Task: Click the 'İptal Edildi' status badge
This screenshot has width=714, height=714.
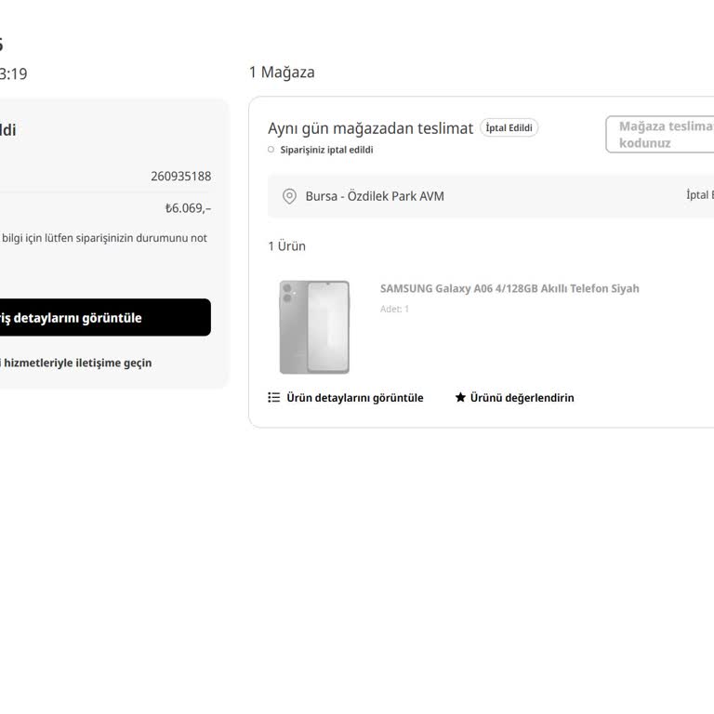Action: (509, 128)
